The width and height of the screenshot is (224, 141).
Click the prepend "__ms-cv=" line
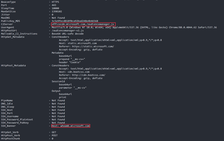pos(72,59)
